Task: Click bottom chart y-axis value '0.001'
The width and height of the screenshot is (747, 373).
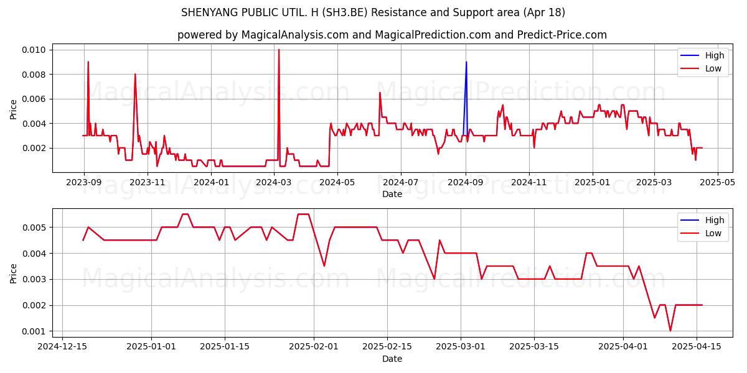Action: pos(35,331)
